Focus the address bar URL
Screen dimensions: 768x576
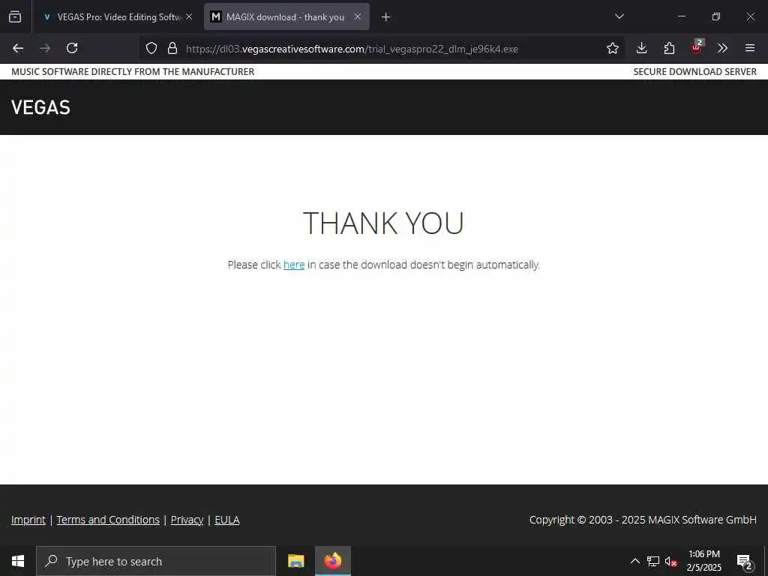[352, 49]
